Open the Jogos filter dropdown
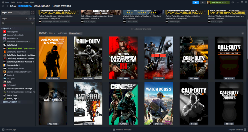248x132 pixels. click(15, 19)
